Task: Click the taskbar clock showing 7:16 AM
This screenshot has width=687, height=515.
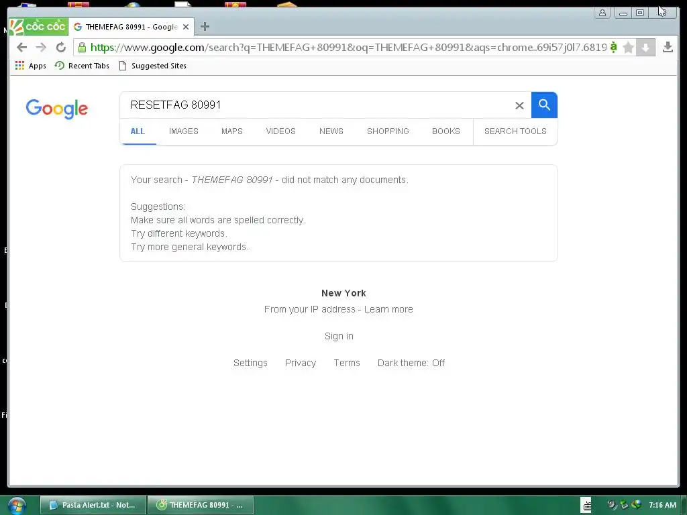Action: 662,505
